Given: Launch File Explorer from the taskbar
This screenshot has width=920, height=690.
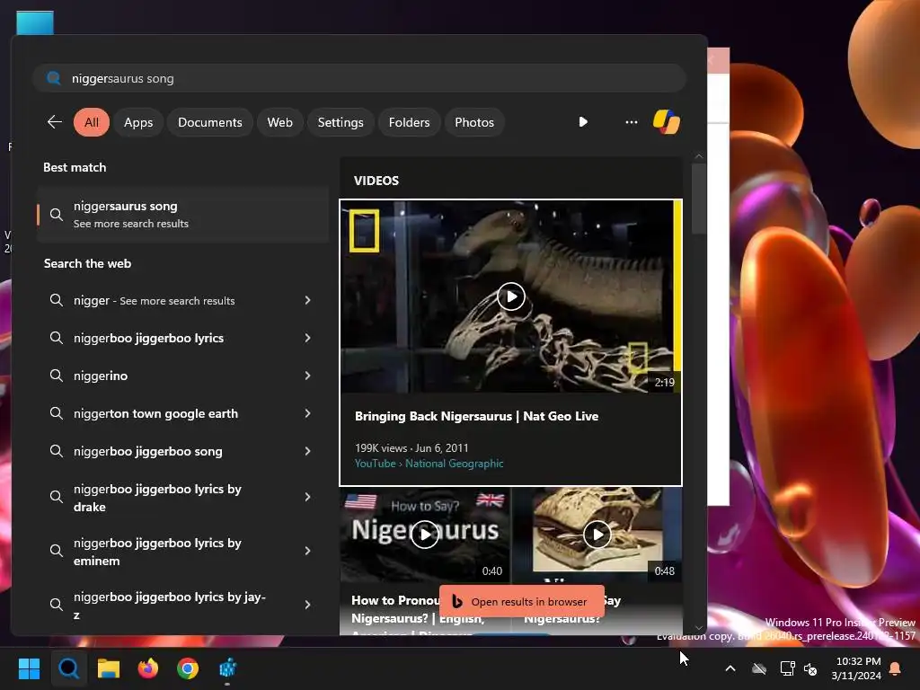Looking at the screenshot, I should pos(109,668).
